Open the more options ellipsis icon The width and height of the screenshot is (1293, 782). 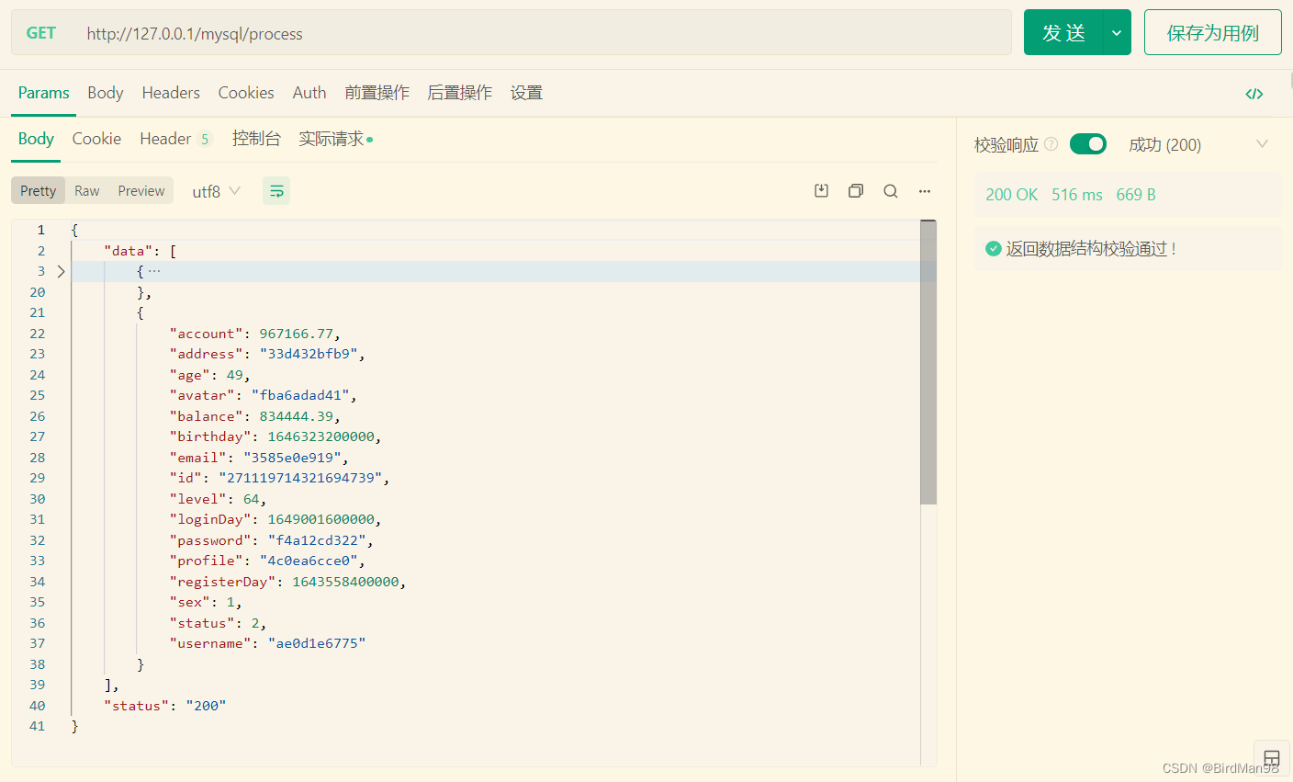click(924, 190)
